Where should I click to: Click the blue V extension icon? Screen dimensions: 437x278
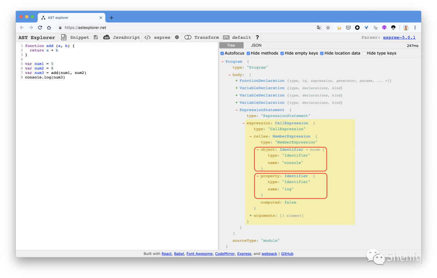[x=366, y=27]
